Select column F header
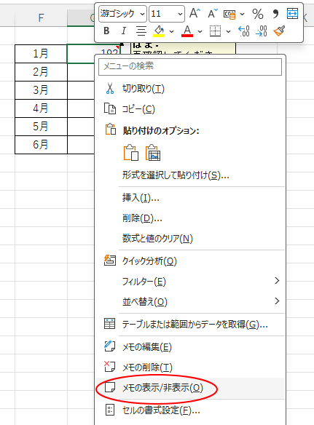Viewport: 314px width, 425px height. (x=41, y=18)
